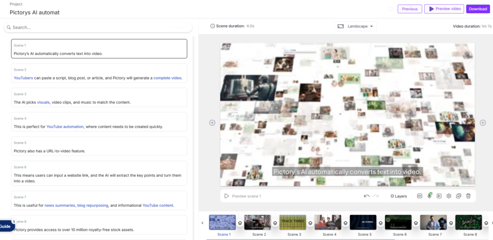Click the Preview video button
The image size is (493, 240).
[444, 9]
